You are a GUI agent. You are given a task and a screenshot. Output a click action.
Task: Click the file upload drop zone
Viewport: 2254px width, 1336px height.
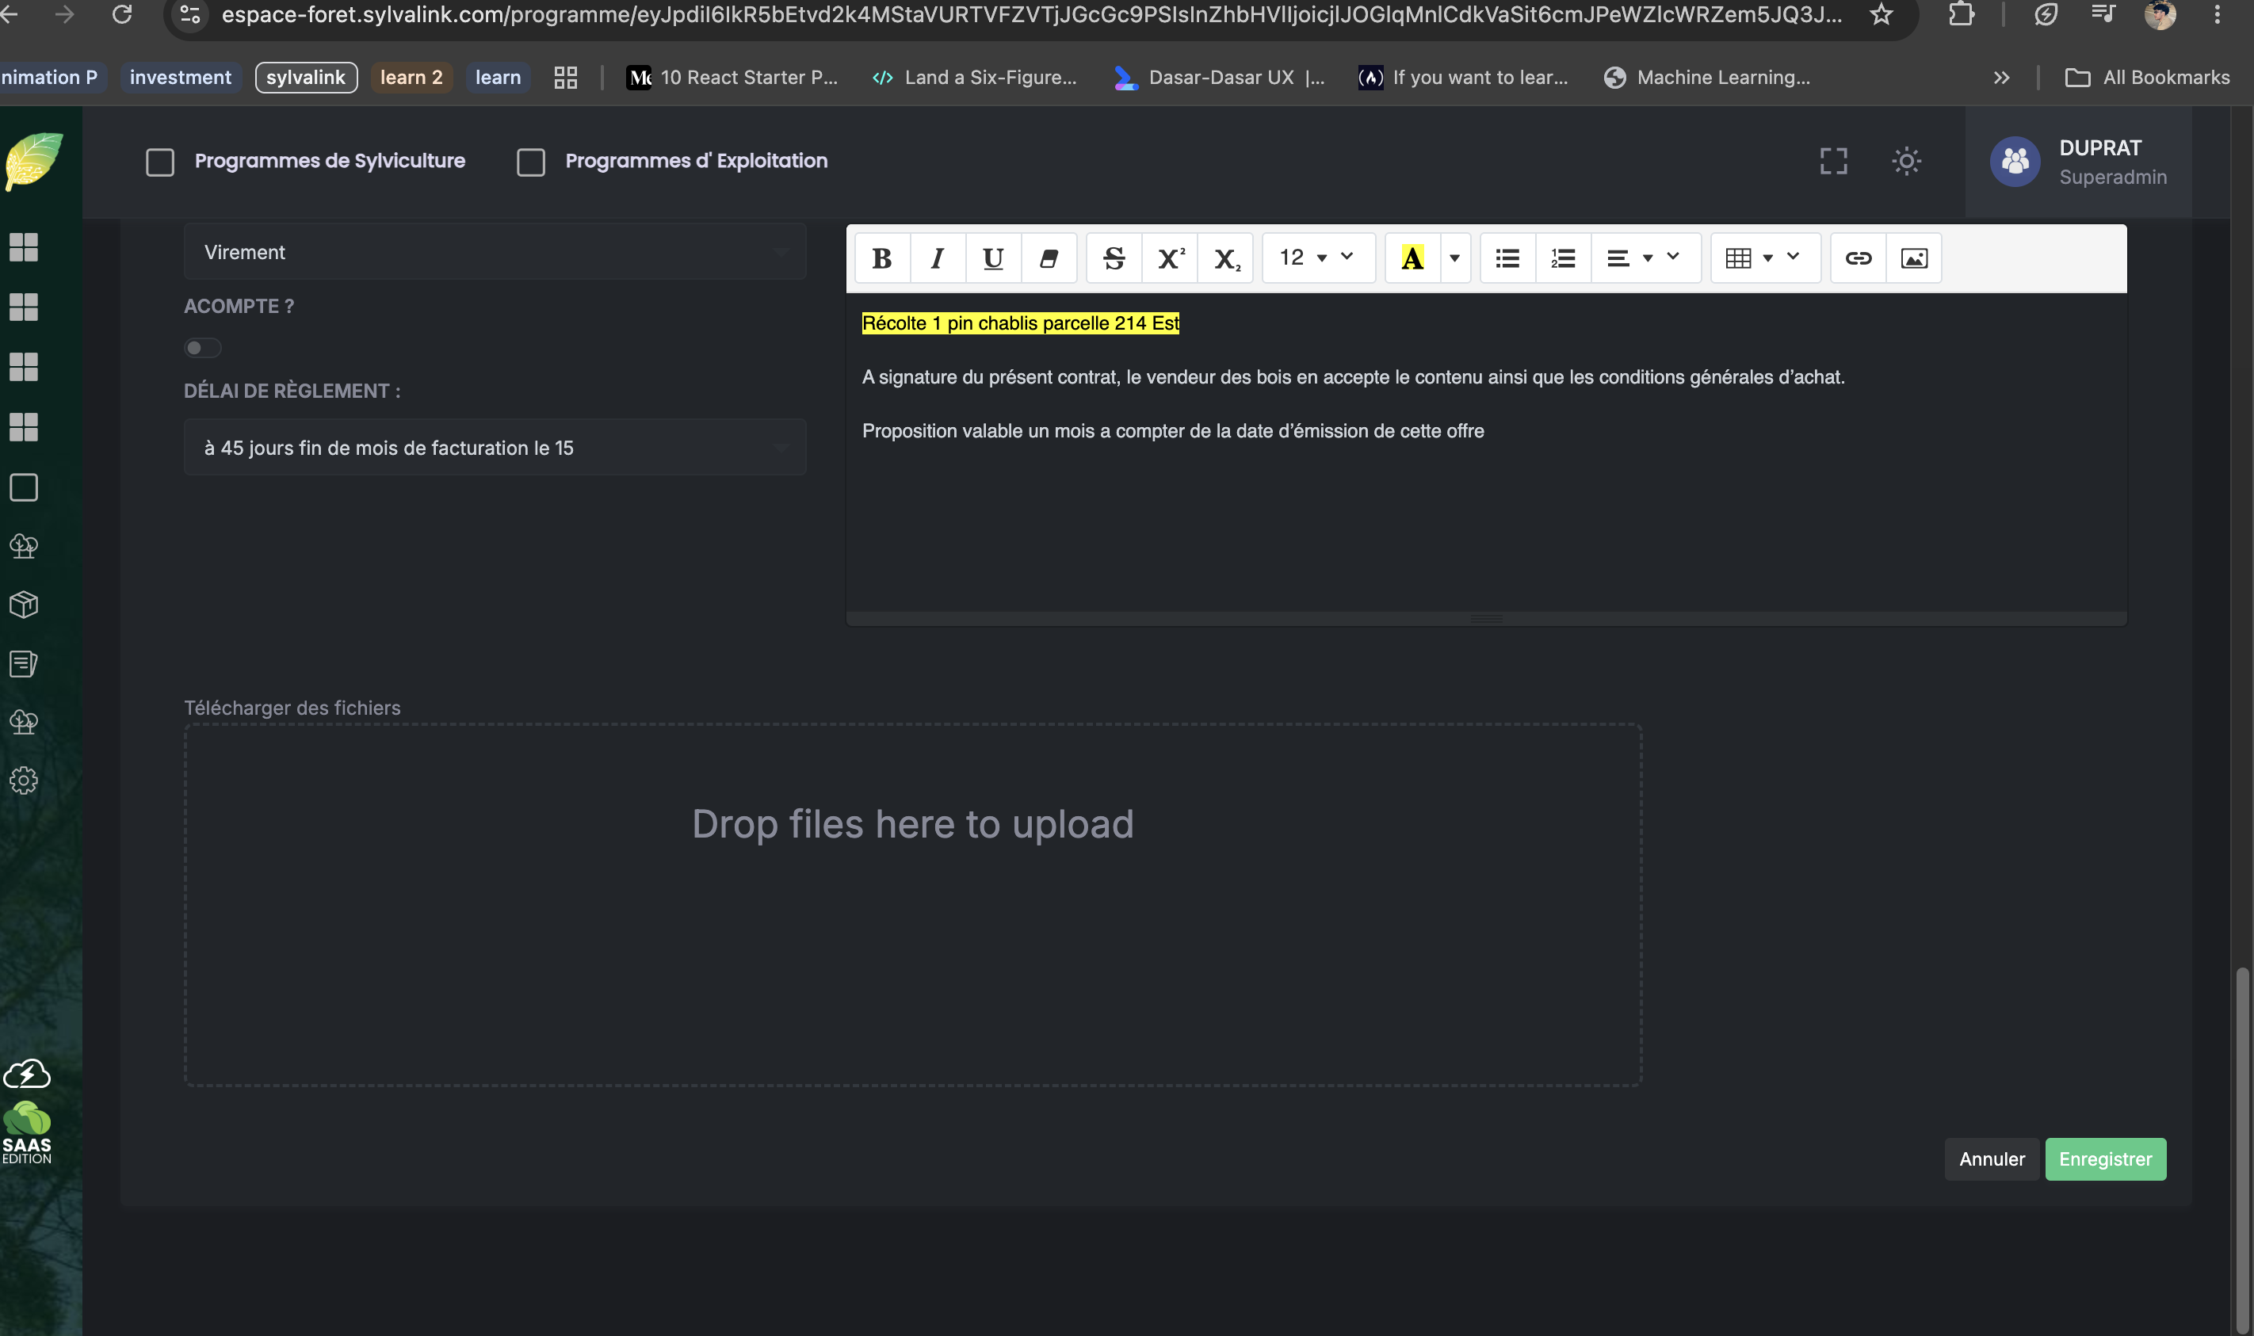pos(913,905)
